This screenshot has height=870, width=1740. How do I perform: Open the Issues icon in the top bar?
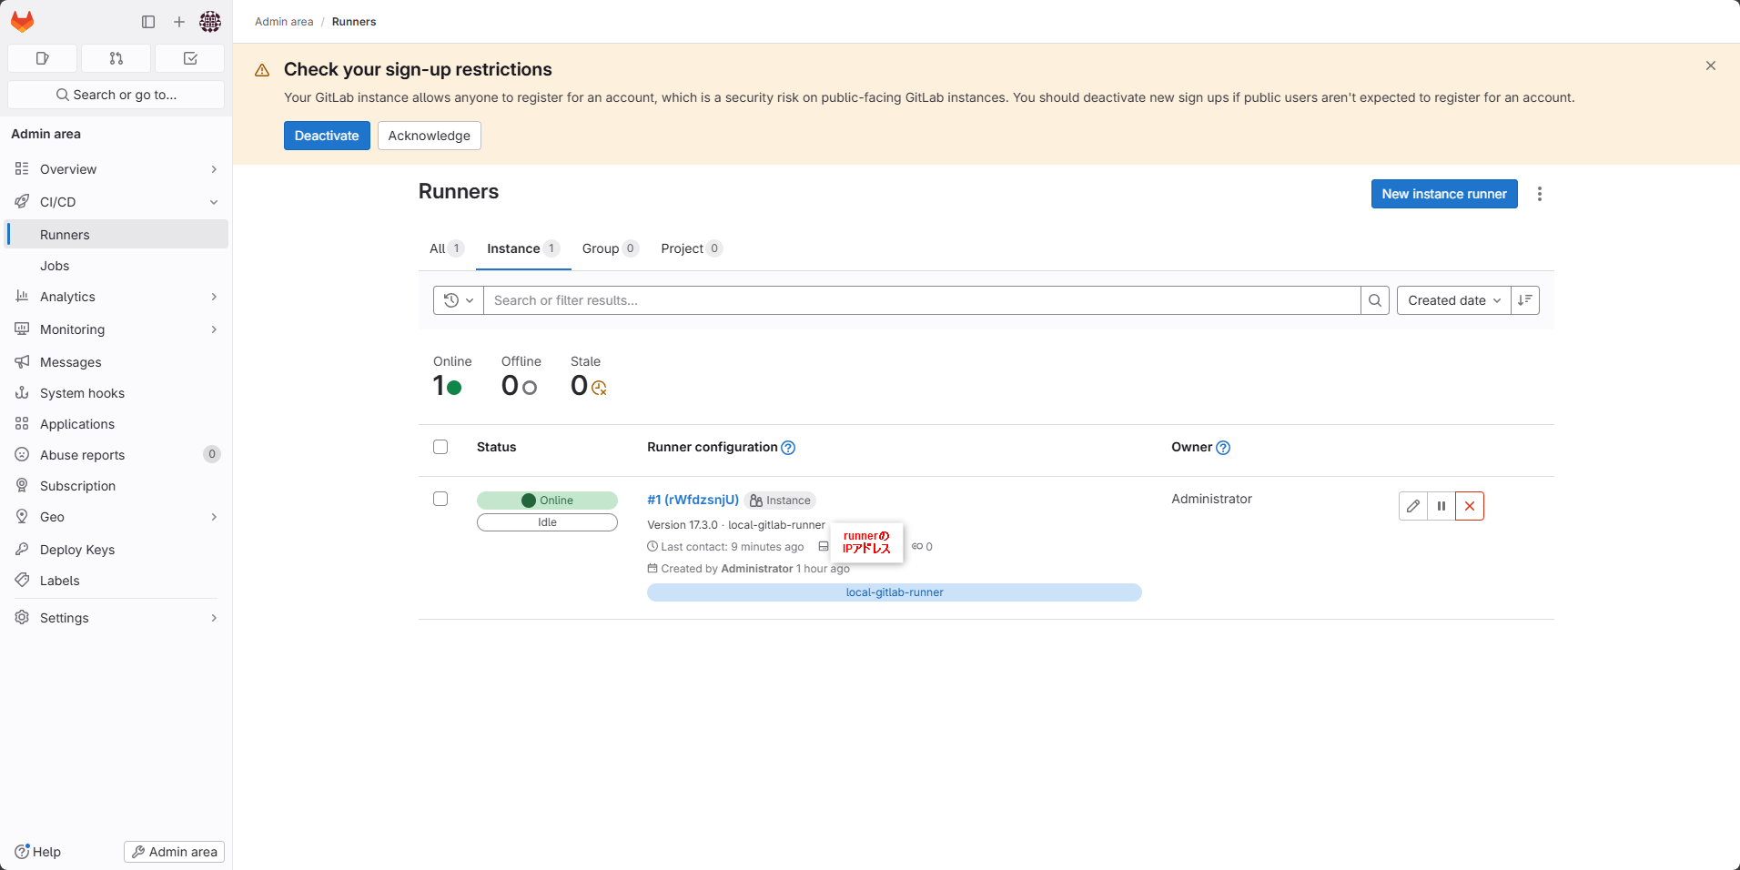pos(41,58)
